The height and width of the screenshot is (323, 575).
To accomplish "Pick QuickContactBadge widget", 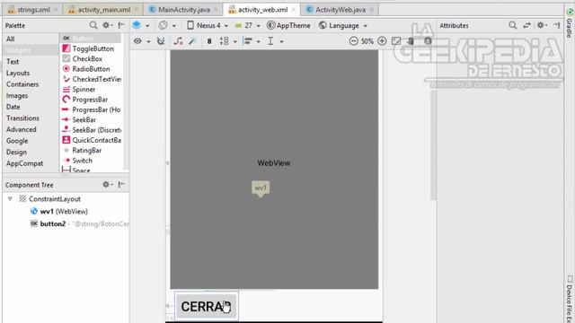I will tap(91, 140).
